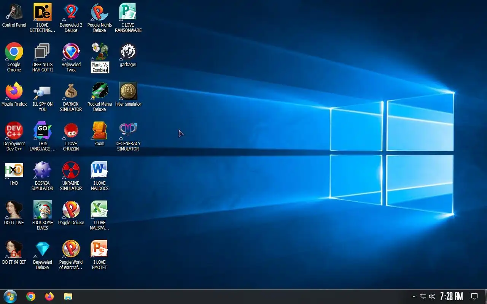Viewport: 487px width, 304px height.
Task: Expand hidden system tray icons arrow
Action: coord(414,296)
